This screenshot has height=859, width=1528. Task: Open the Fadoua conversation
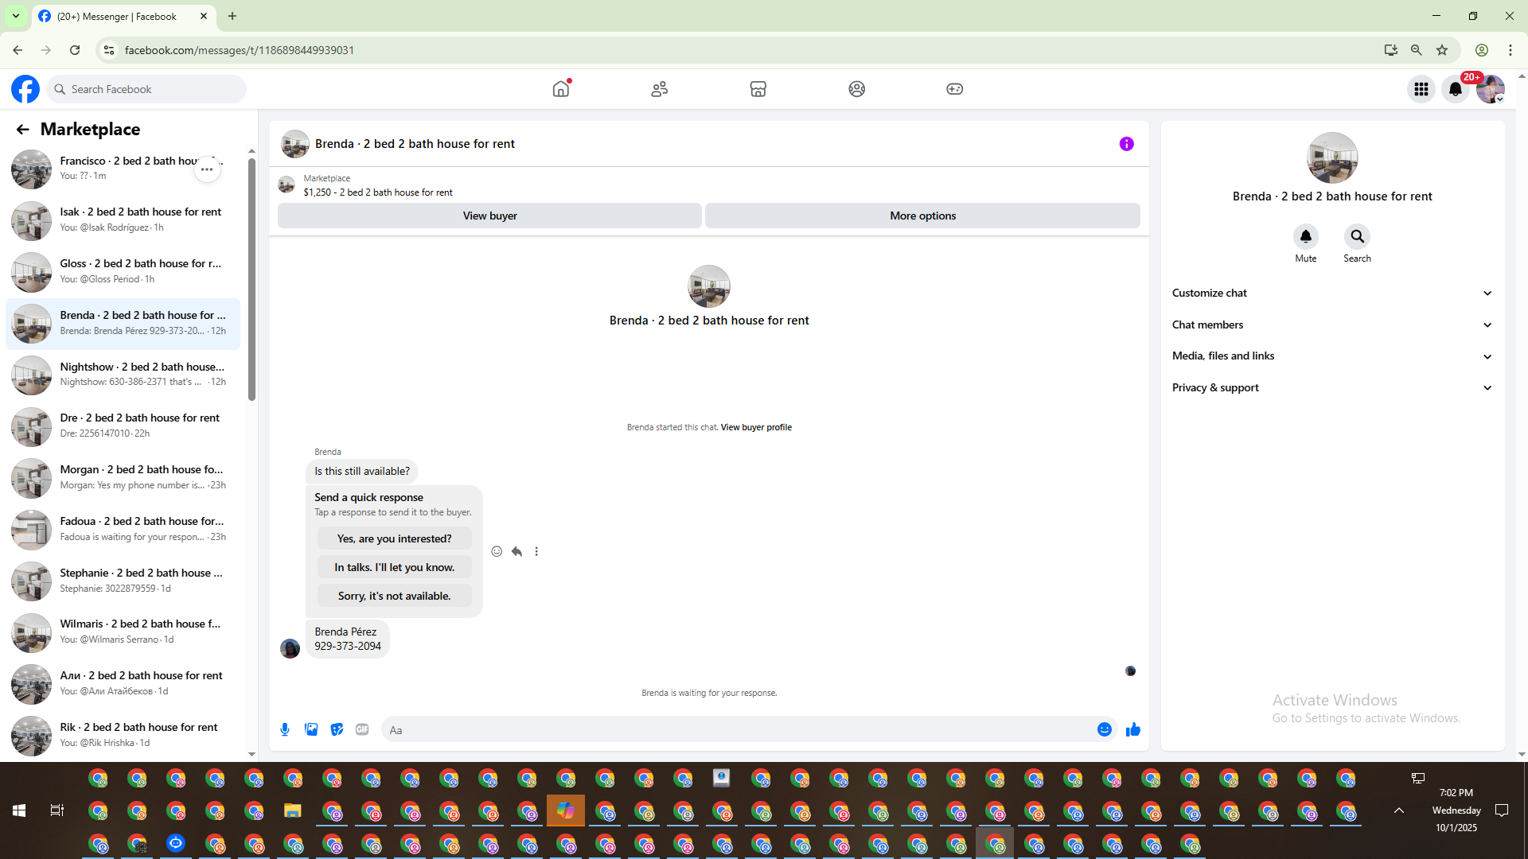click(123, 530)
